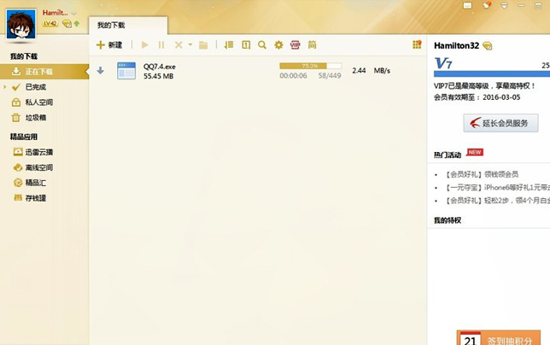
Task: Open download folder icon in toolbar
Action: (x=203, y=45)
